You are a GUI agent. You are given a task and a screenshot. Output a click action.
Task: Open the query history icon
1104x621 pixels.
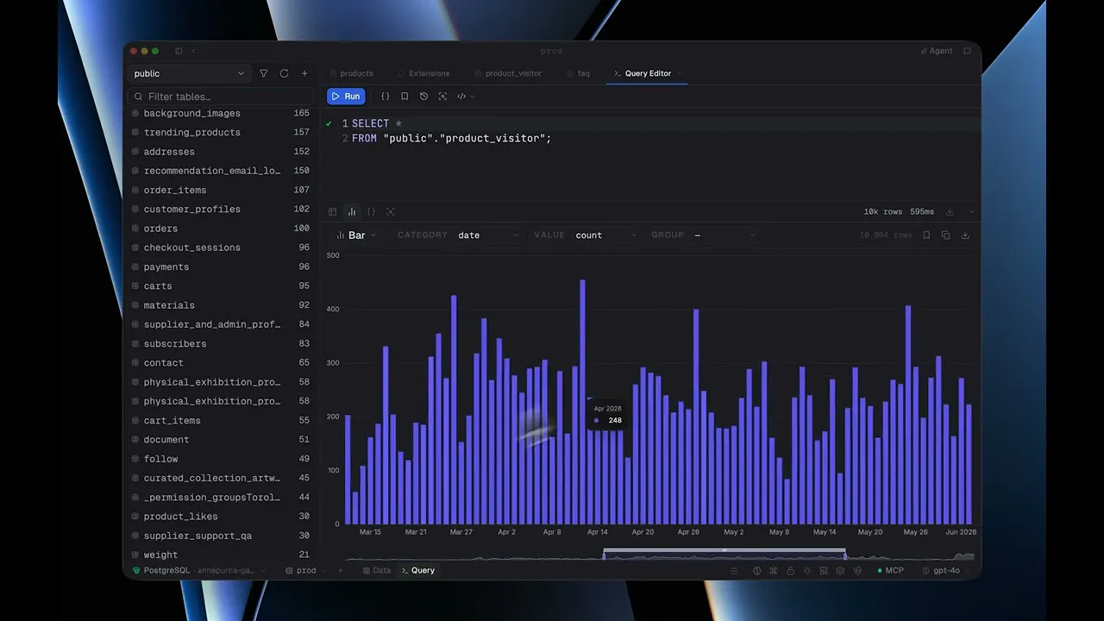pos(423,97)
